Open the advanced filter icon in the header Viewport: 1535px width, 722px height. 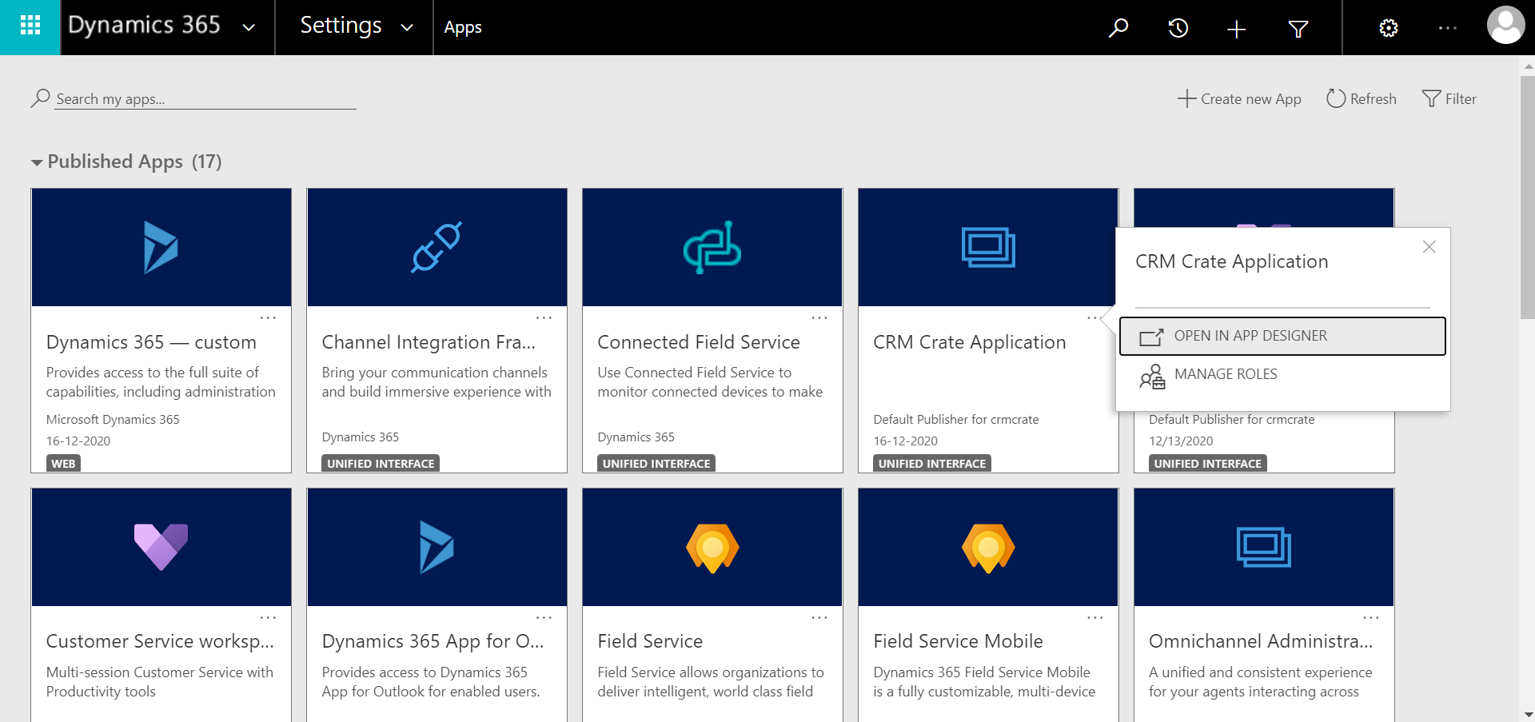[x=1298, y=28]
